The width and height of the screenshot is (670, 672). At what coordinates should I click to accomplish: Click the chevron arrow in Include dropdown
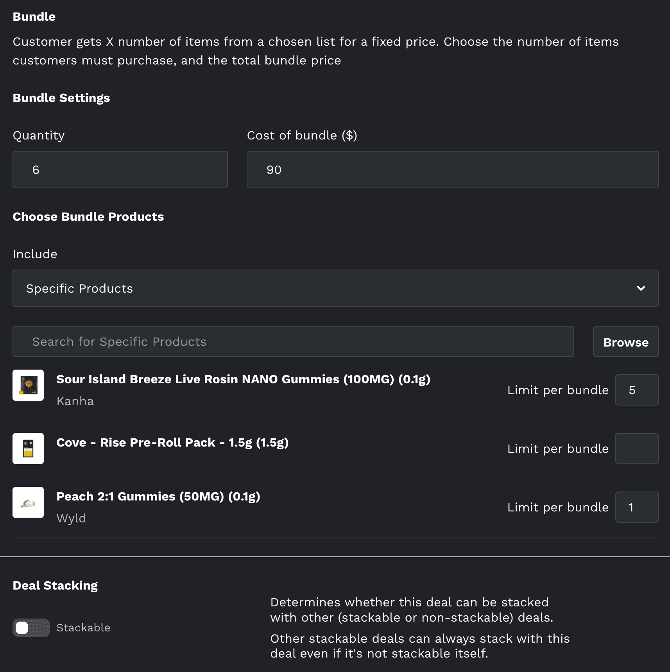click(x=641, y=288)
